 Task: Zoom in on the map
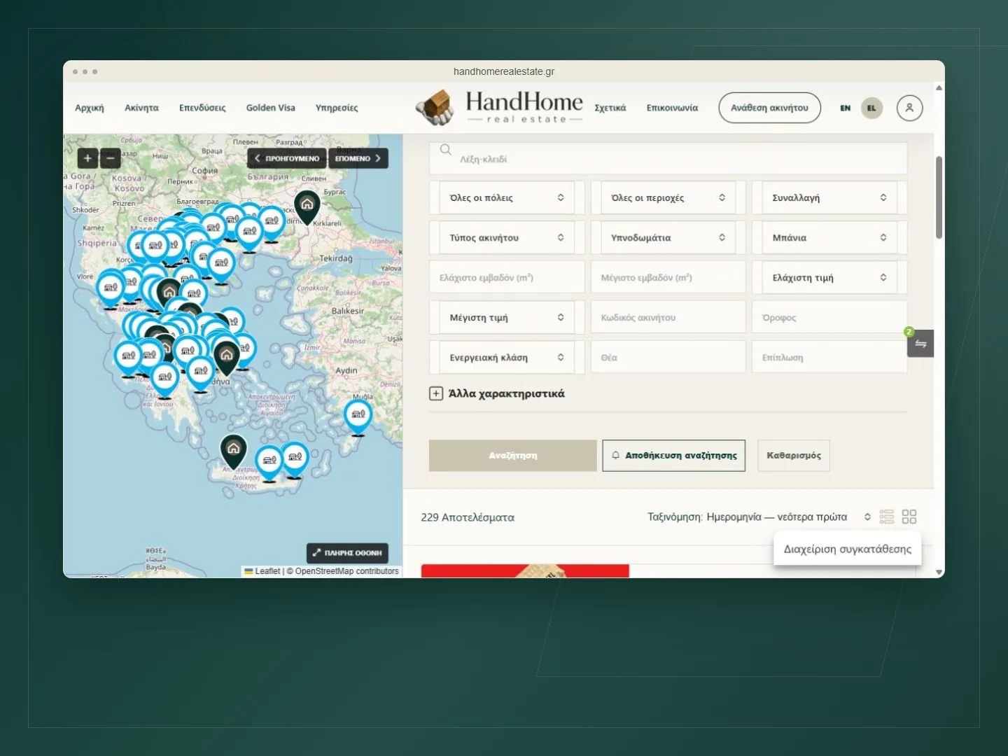tap(87, 158)
